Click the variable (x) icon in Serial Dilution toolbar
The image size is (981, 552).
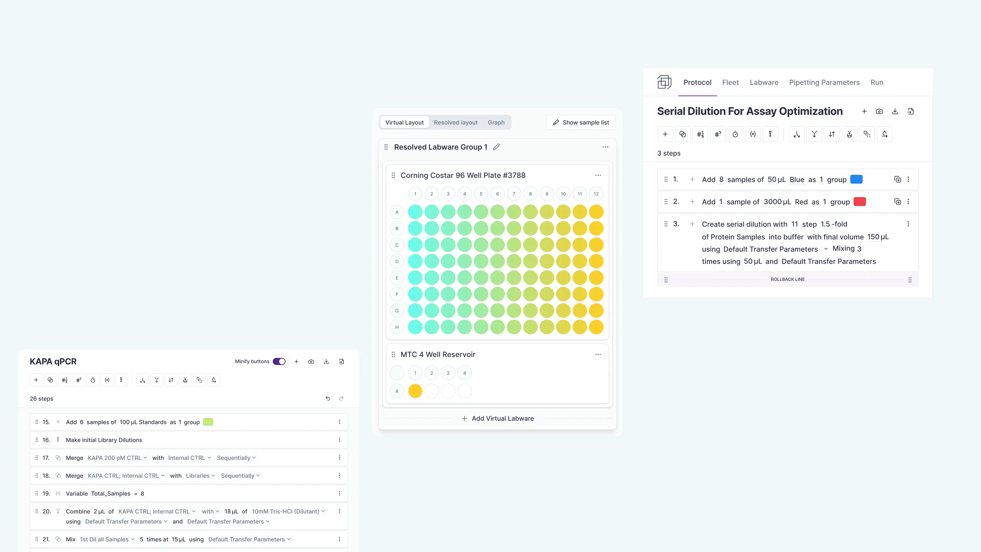pos(752,134)
